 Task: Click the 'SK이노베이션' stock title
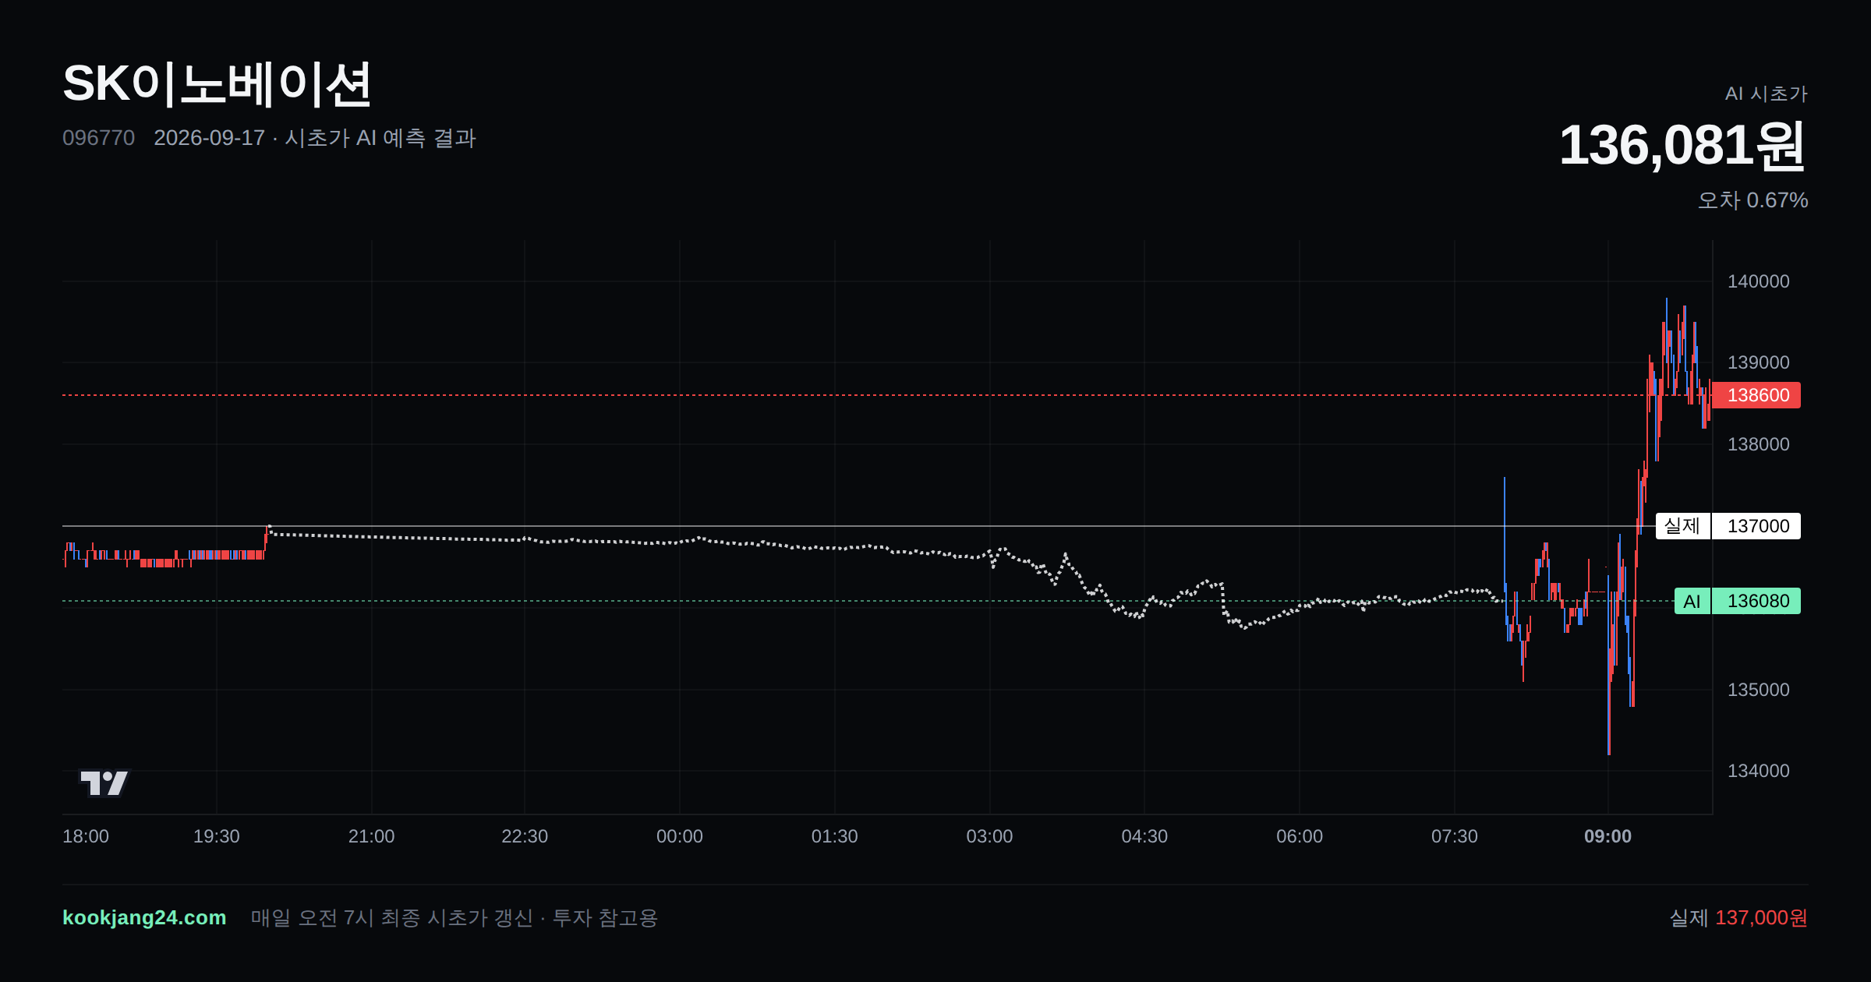pyautogui.click(x=217, y=84)
